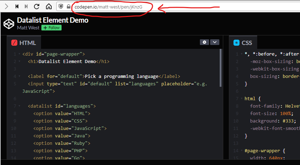
Task: Click the html { selector line in CSS
Action: pyautogui.click(x=253, y=99)
